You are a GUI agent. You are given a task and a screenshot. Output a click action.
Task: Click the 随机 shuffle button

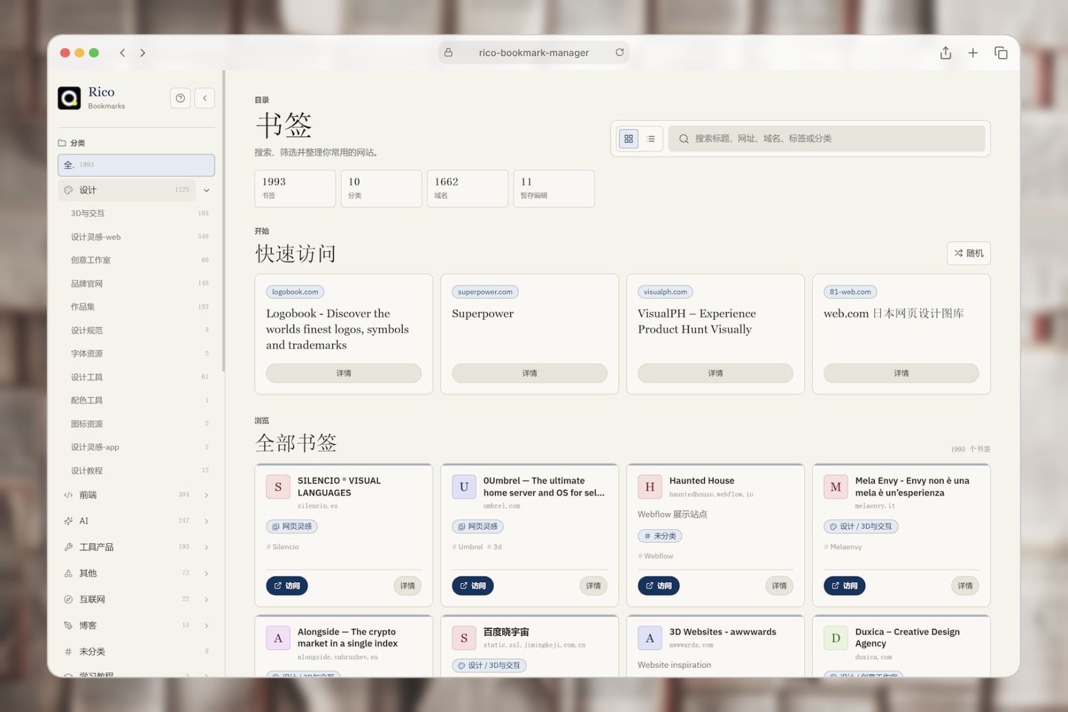(968, 253)
